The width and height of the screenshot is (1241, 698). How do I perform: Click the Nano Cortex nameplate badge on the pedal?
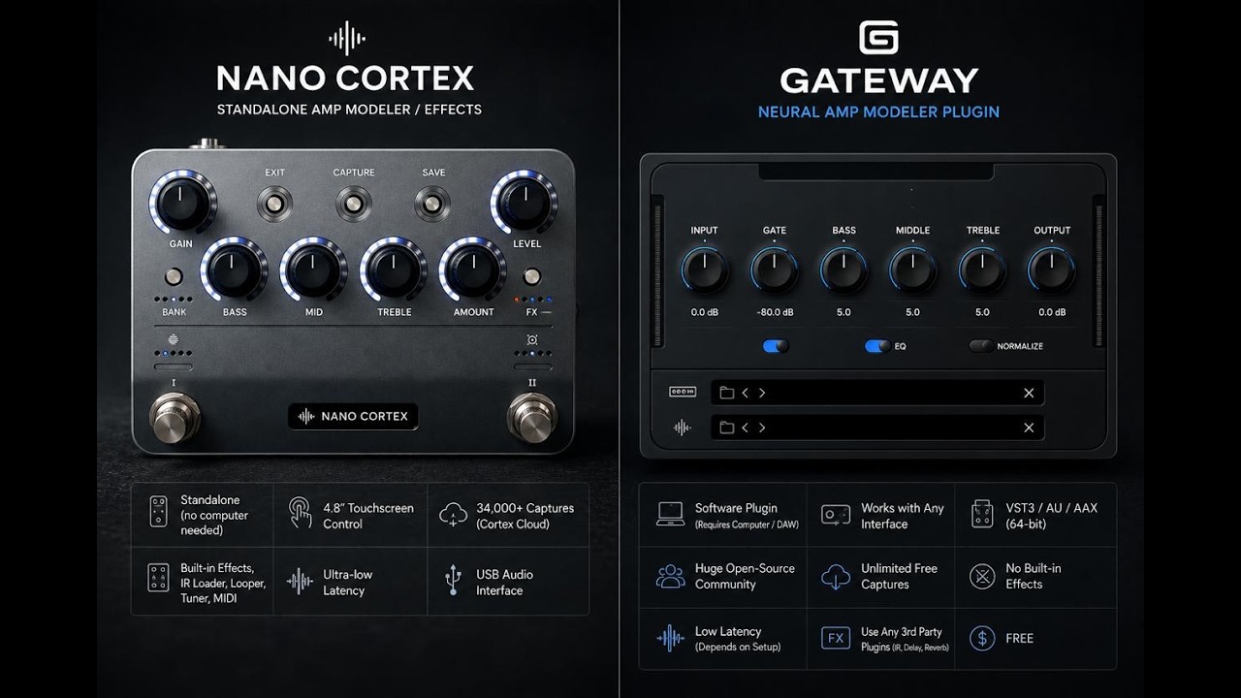353,416
